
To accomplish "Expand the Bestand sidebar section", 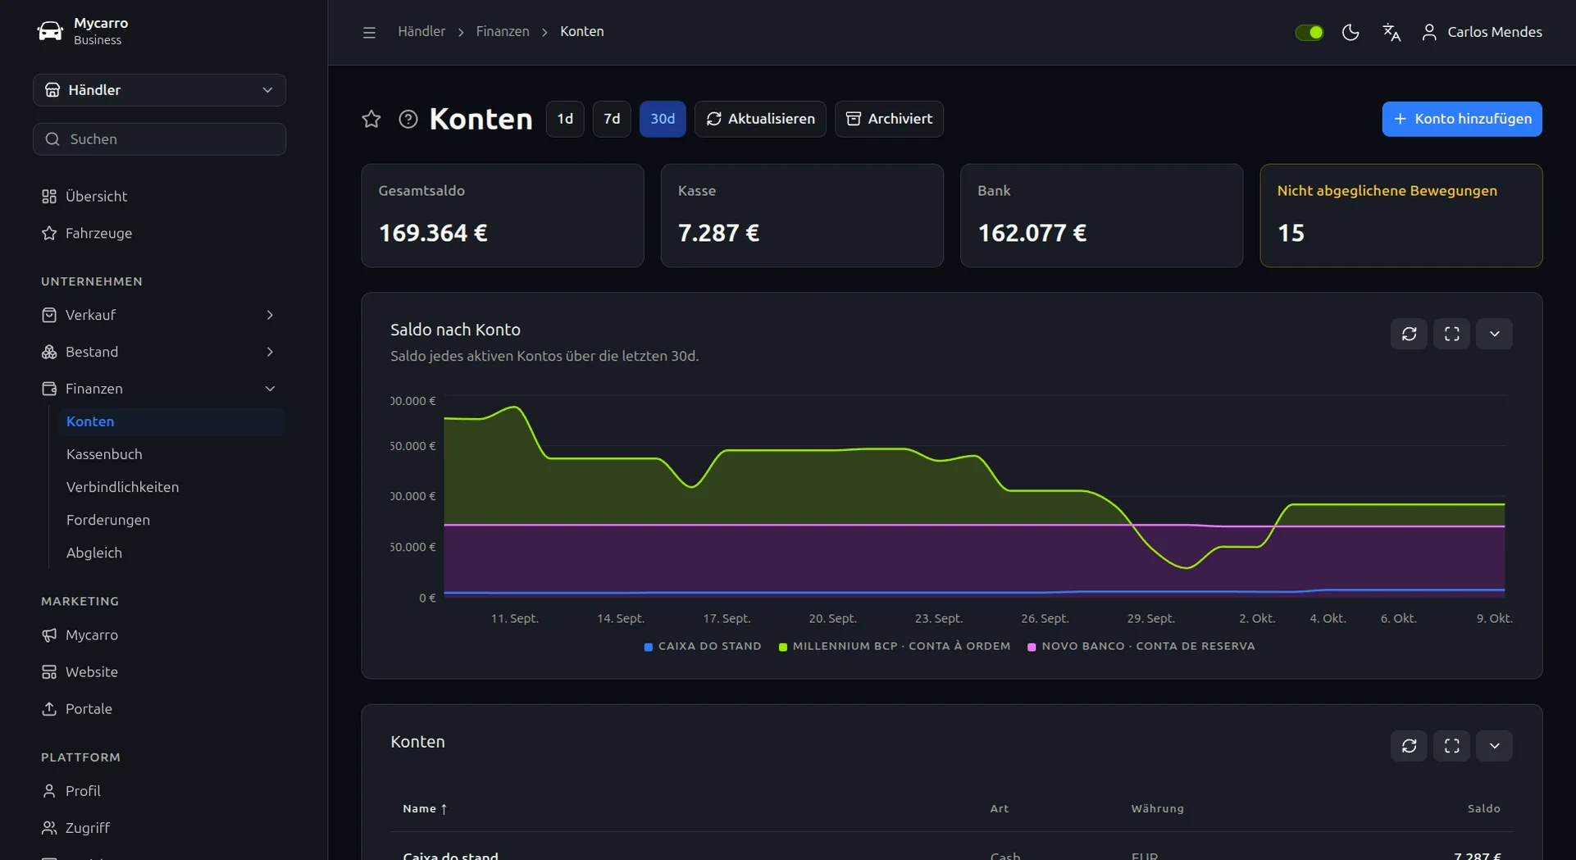I will [x=159, y=353].
